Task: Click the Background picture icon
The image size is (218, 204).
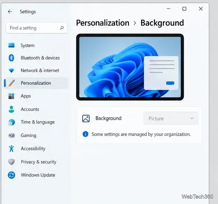Action: [x=86, y=118]
